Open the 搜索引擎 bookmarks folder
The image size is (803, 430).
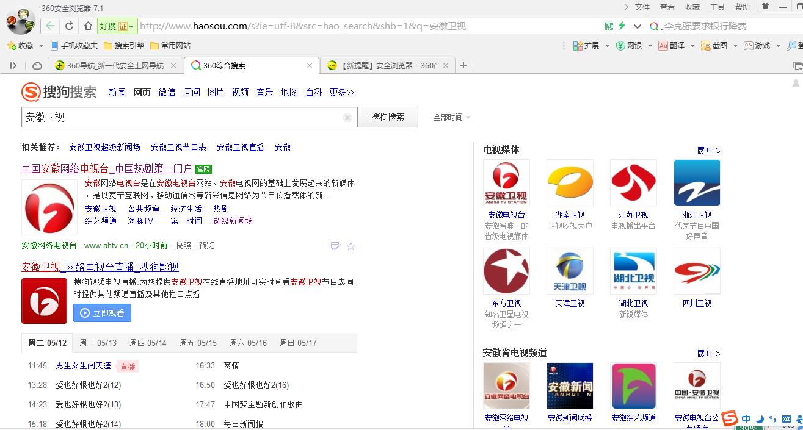point(124,46)
